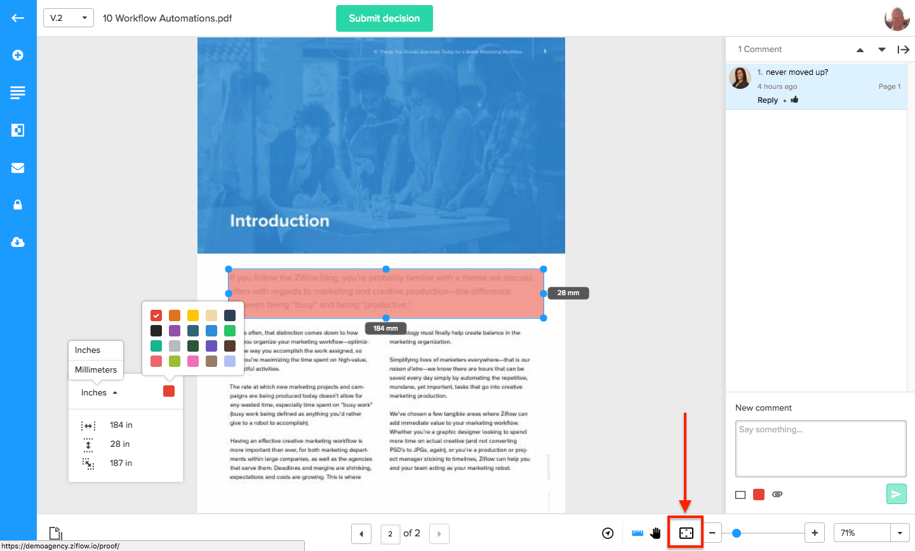Select the rectangle markup shape toggle
Screen dimensions: 915x551
[x=740, y=495]
